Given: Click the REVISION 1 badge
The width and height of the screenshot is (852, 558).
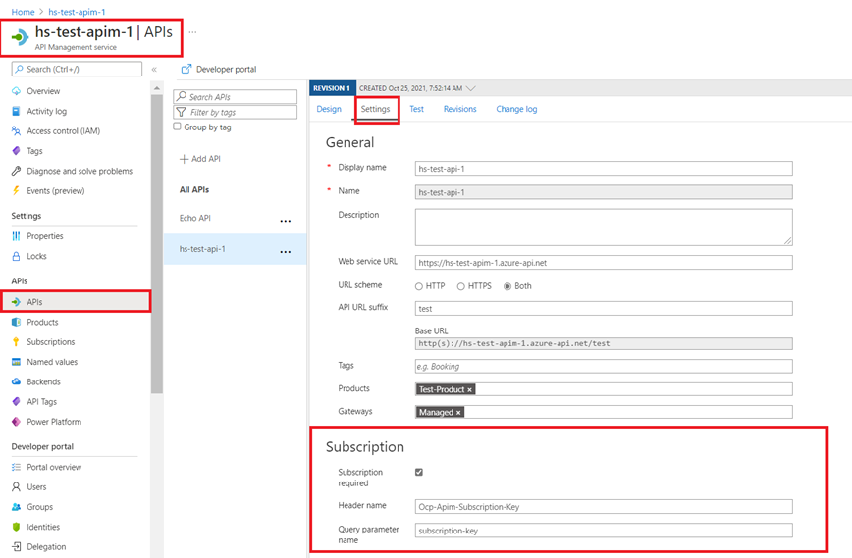Looking at the screenshot, I should [x=332, y=88].
